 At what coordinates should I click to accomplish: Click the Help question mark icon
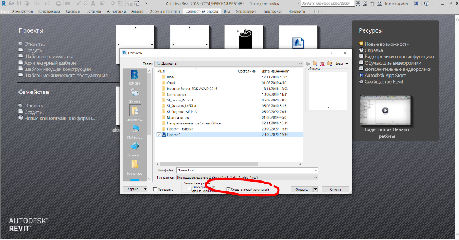coord(426,3)
